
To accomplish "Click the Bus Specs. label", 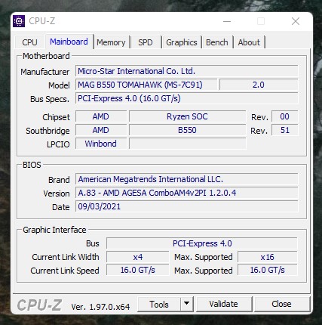I will point(50,99).
